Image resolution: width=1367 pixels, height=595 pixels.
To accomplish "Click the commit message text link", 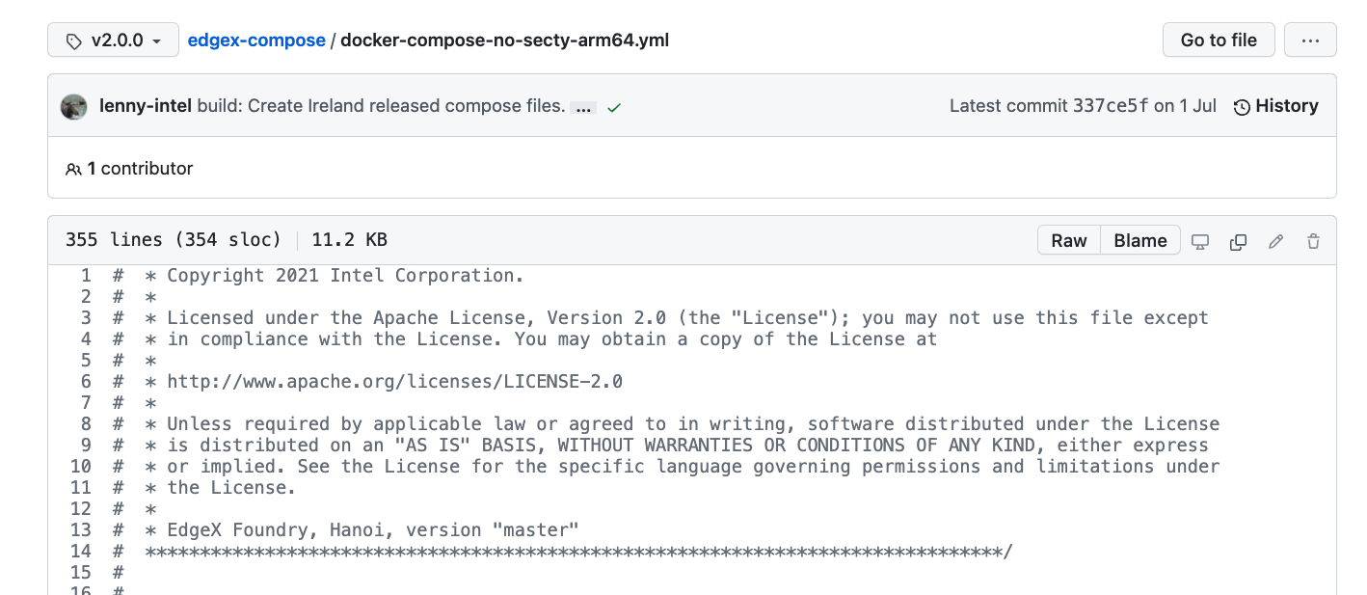I will click(381, 106).
